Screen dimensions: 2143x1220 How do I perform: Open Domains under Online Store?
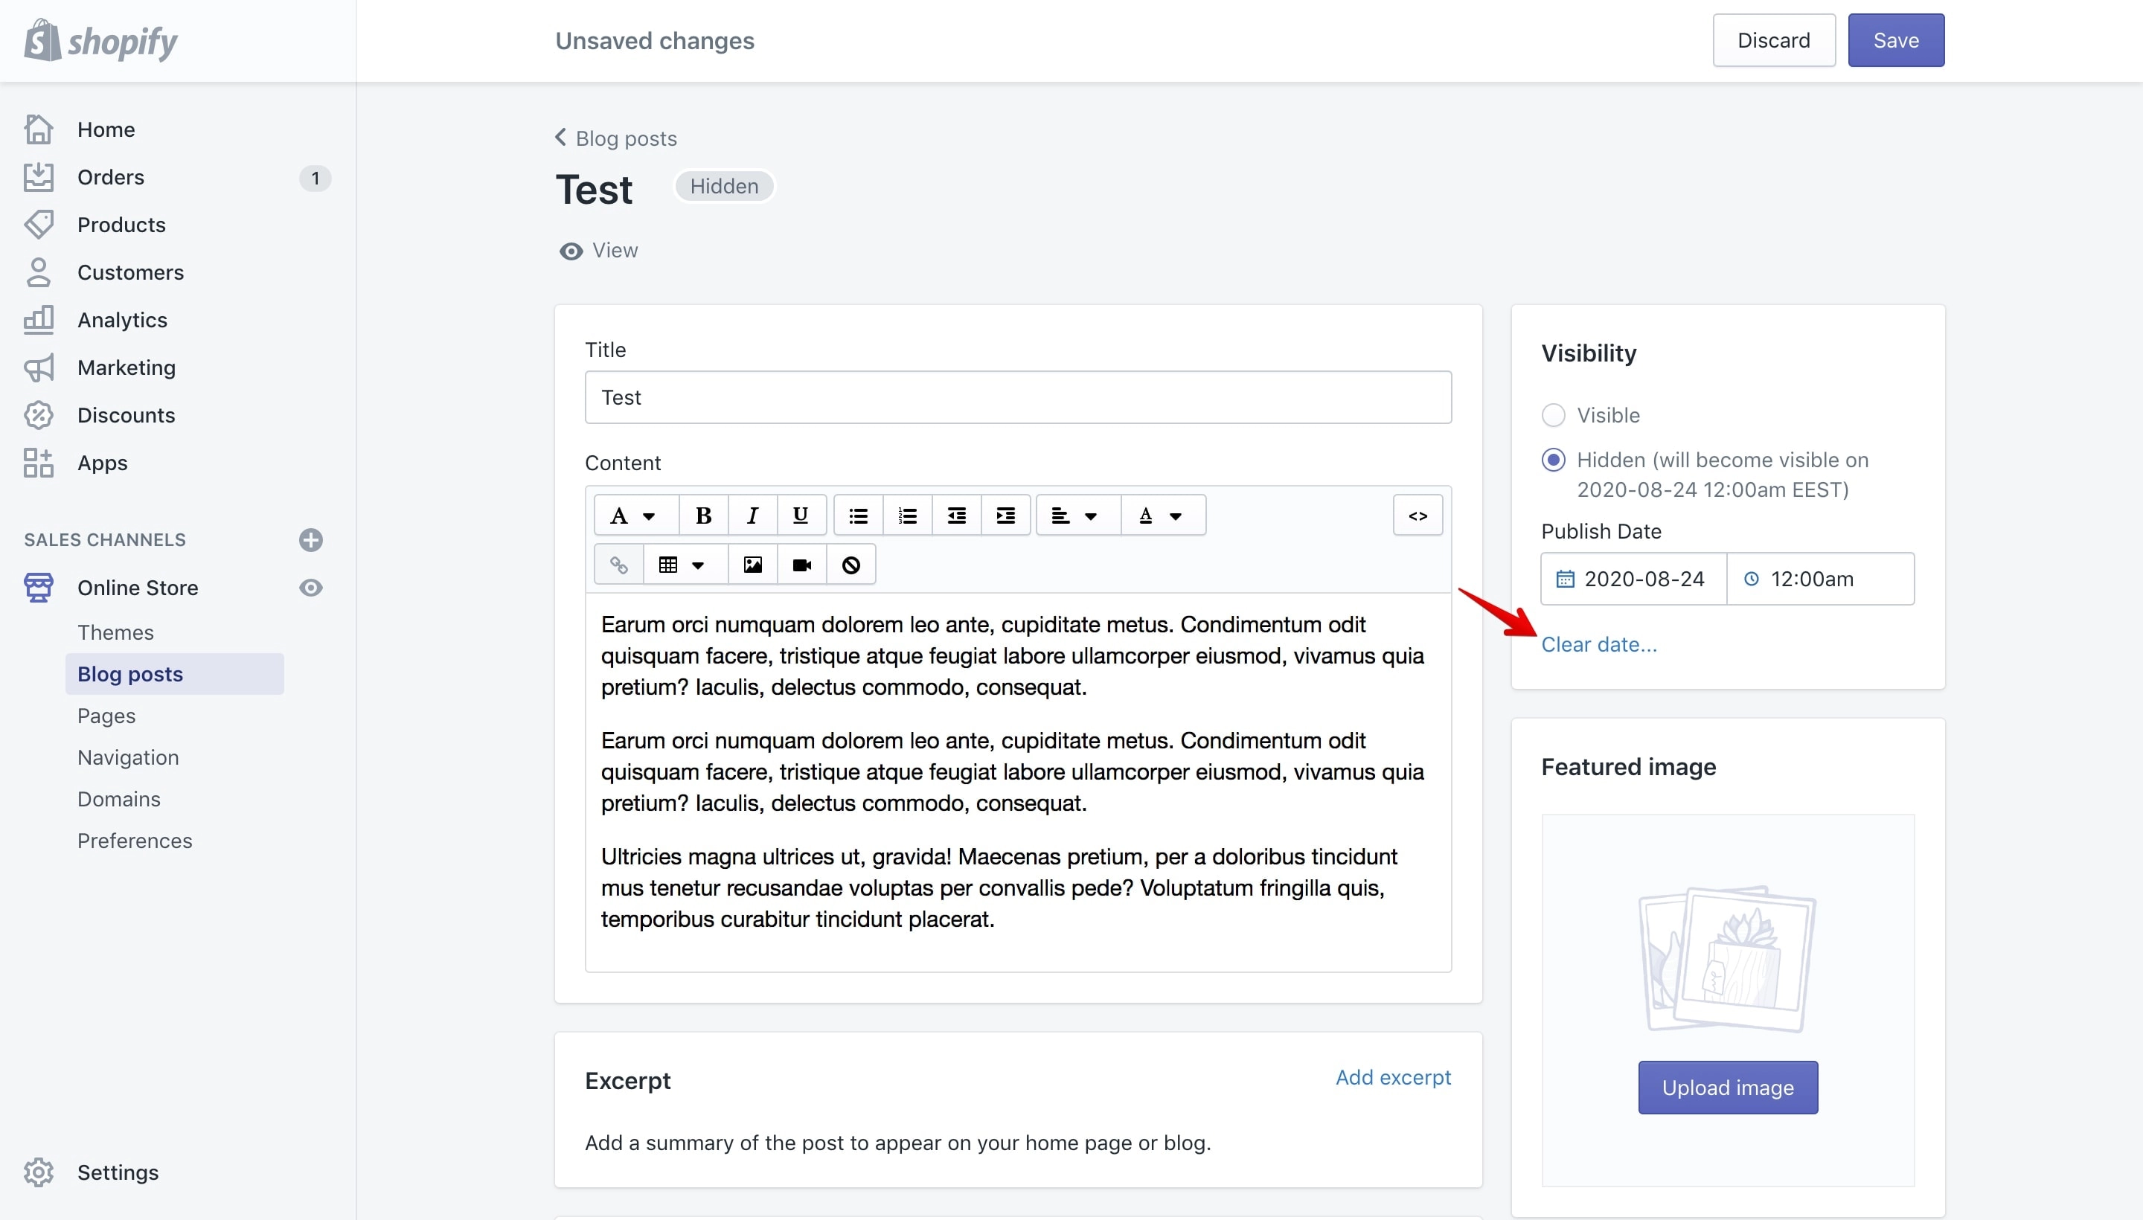point(119,800)
